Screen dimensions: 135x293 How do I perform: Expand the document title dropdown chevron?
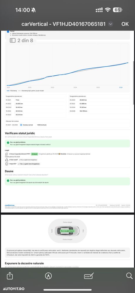click(x=111, y=24)
